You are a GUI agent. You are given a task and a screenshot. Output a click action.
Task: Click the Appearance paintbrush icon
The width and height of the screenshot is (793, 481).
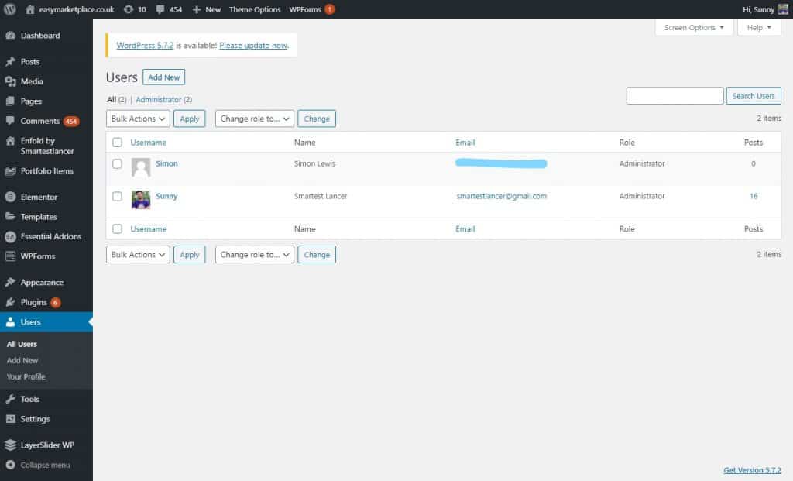tap(10, 282)
